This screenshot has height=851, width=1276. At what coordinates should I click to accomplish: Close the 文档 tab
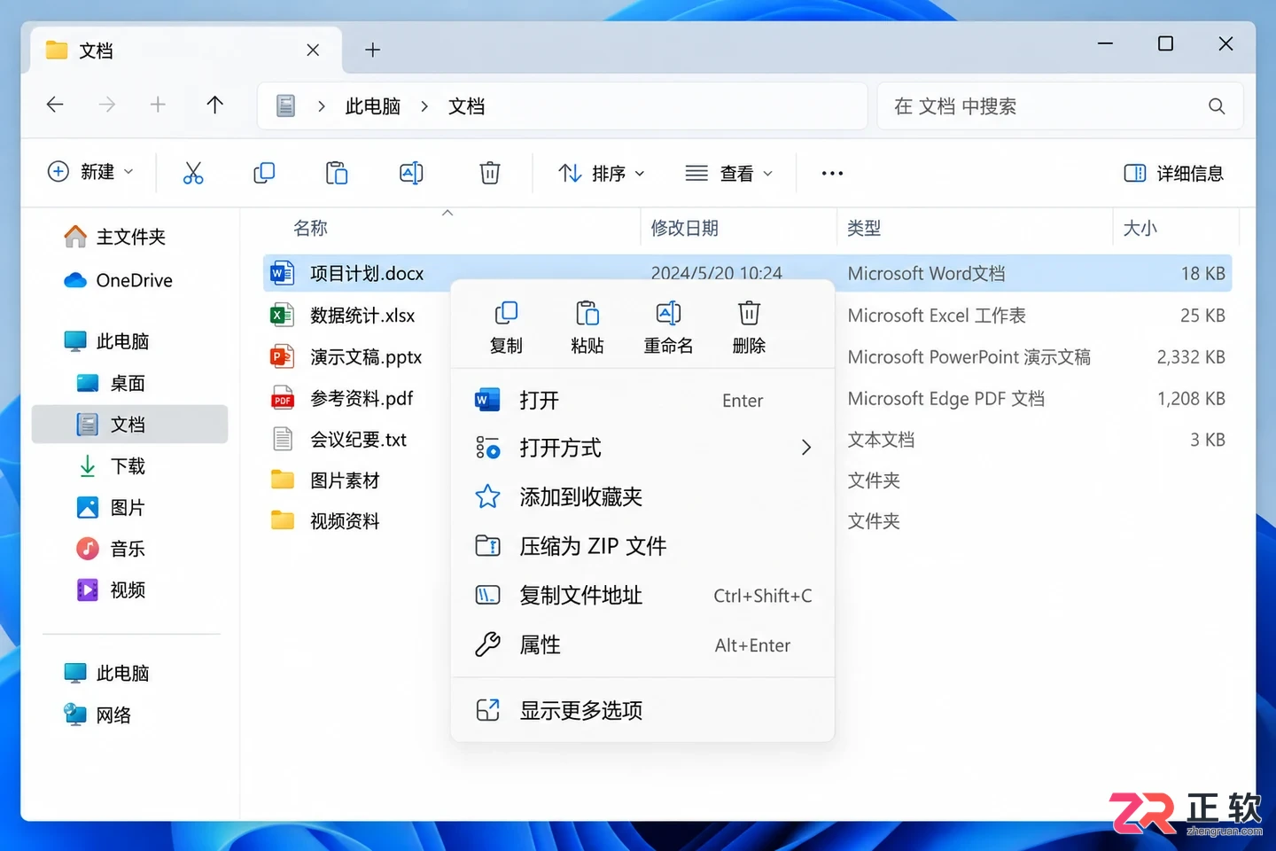[x=313, y=51]
